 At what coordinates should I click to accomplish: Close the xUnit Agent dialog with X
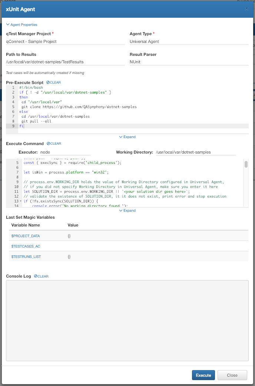(x=246, y=9)
